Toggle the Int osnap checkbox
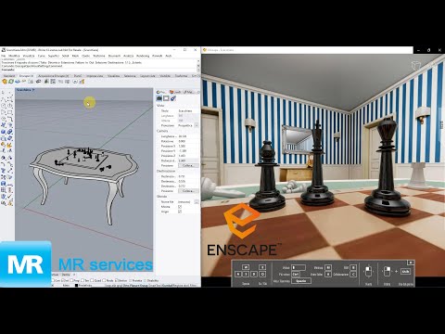Viewport: 445px width, 334px height. [x=63, y=280]
